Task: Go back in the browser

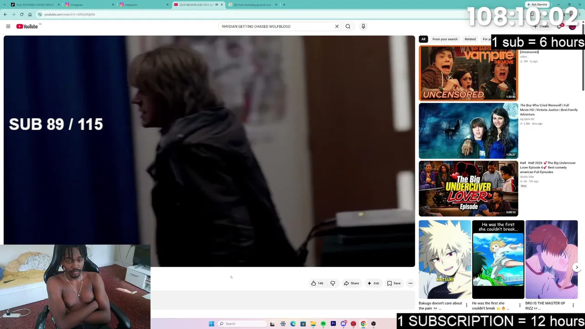Action: tap(5, 14)
